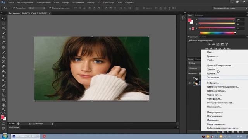Toggle visibility eye of bottom layer

click(189, 83)
